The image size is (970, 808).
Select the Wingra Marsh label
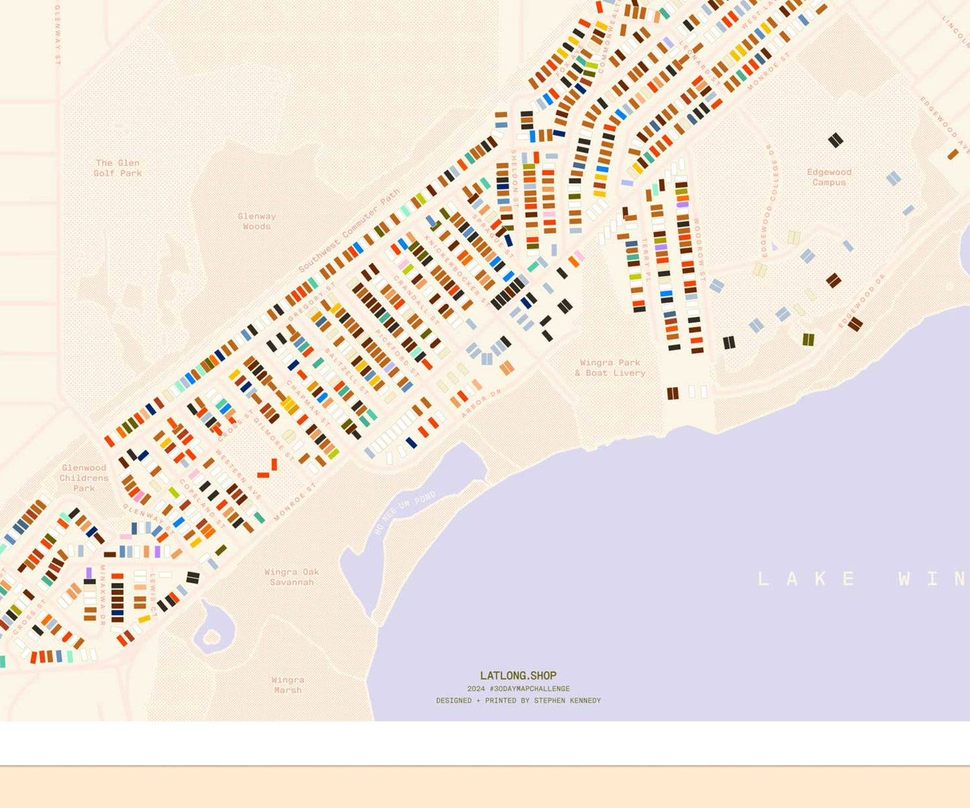point(287,685)
